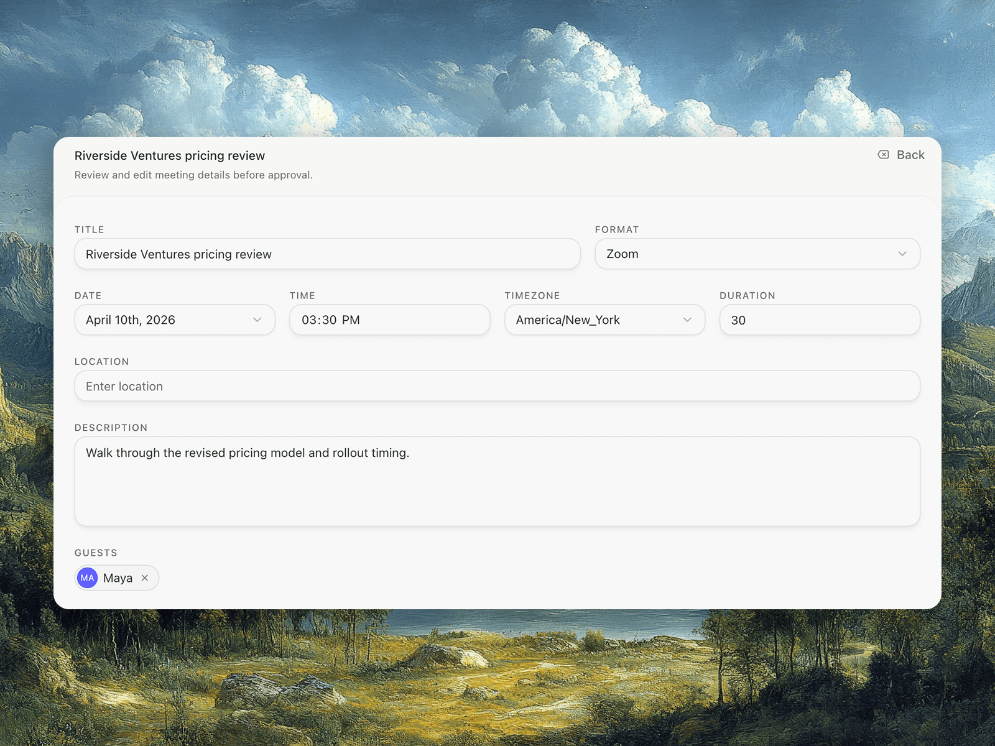The width and height of the screenshot is (995, 746).
Task: Click the back arrow icon beside Back
Action: click(x=883, y=155)
